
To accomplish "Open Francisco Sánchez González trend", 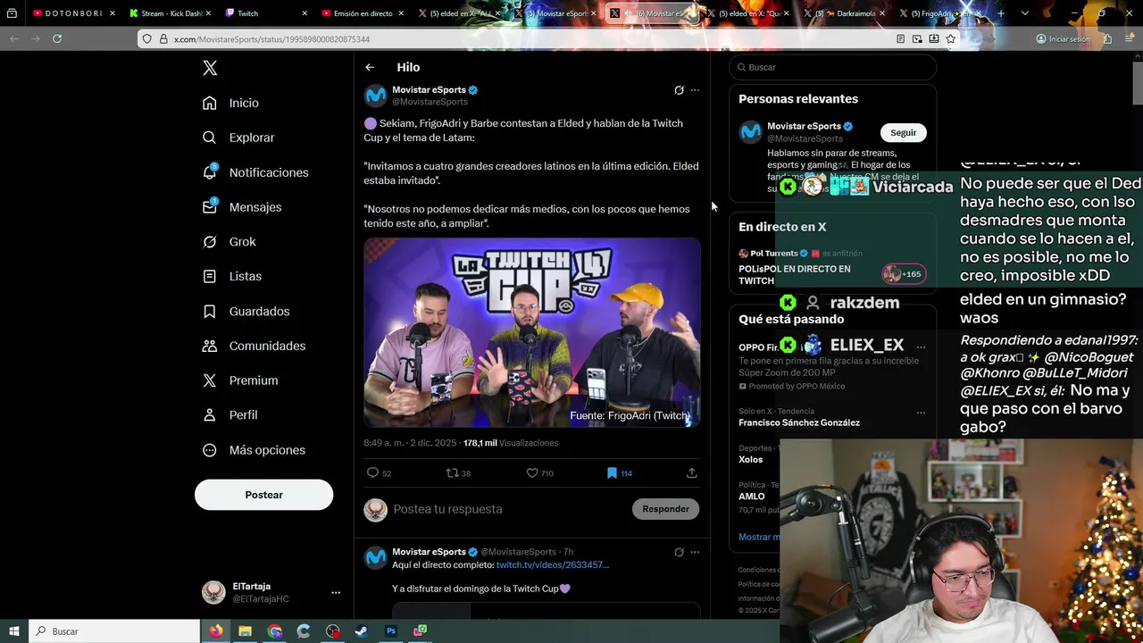I will point(799,422).
